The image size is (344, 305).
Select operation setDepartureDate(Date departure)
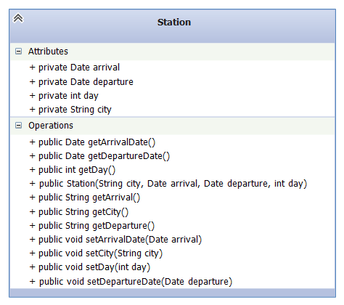point(131,282)
